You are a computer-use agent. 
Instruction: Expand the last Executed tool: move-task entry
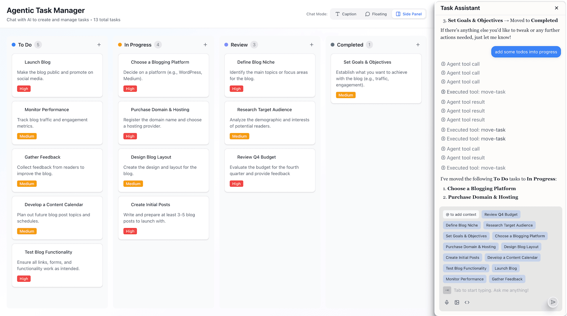click(x=476, y=168)
